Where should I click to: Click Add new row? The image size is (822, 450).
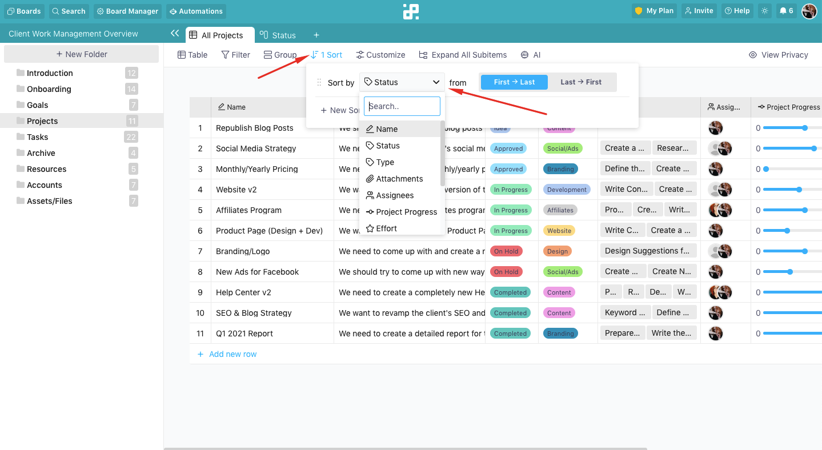[227, 354]
